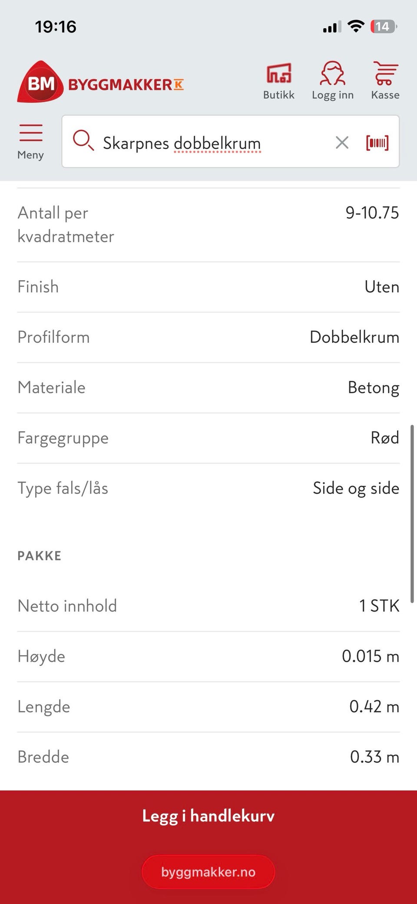417x904 pixels.
Task: Select the Profilform Dobbelkrum row
Action: [208, 337]
